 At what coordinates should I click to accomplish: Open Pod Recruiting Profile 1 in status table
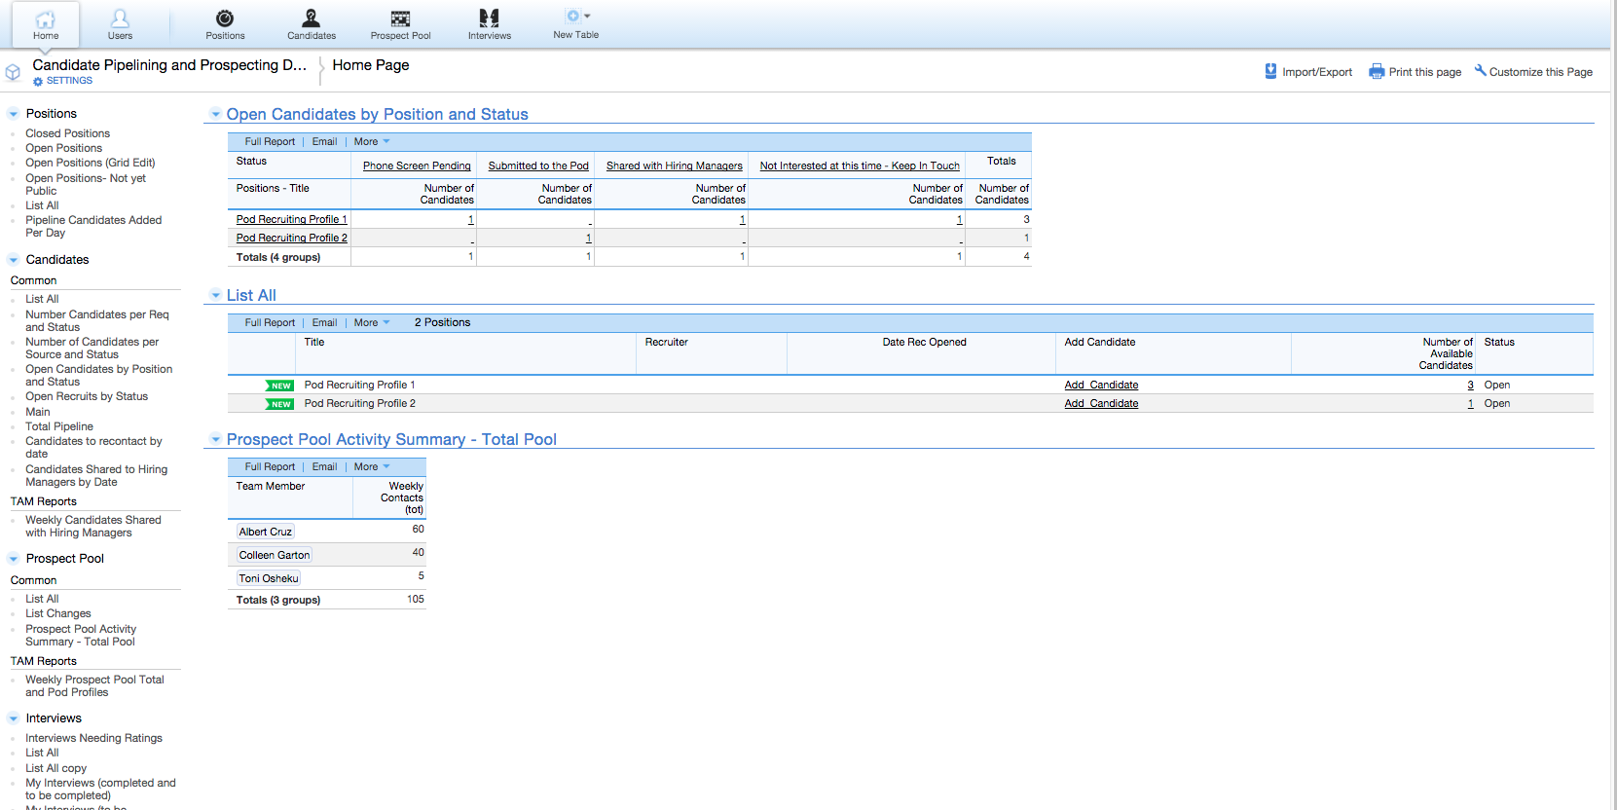pos(292,220)
